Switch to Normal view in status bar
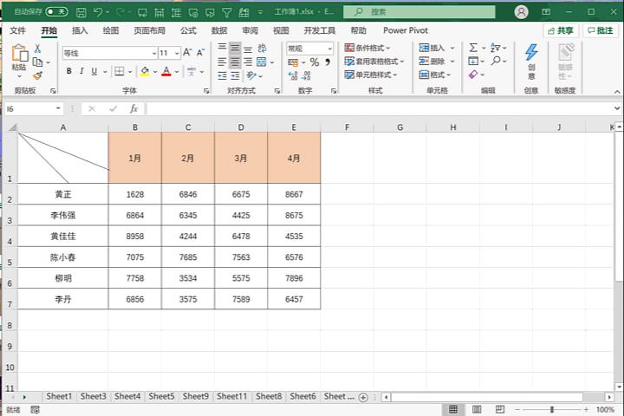Image resolution: width=624 pixels, height=416 pixels. pyautogui.click(x=452, y=409)
